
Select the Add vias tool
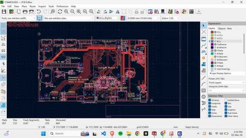tap(203, 58)
